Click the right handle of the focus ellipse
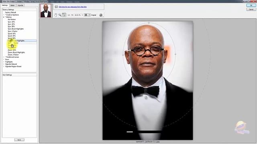This screenshot has width=257, height=144. (175, 54)
